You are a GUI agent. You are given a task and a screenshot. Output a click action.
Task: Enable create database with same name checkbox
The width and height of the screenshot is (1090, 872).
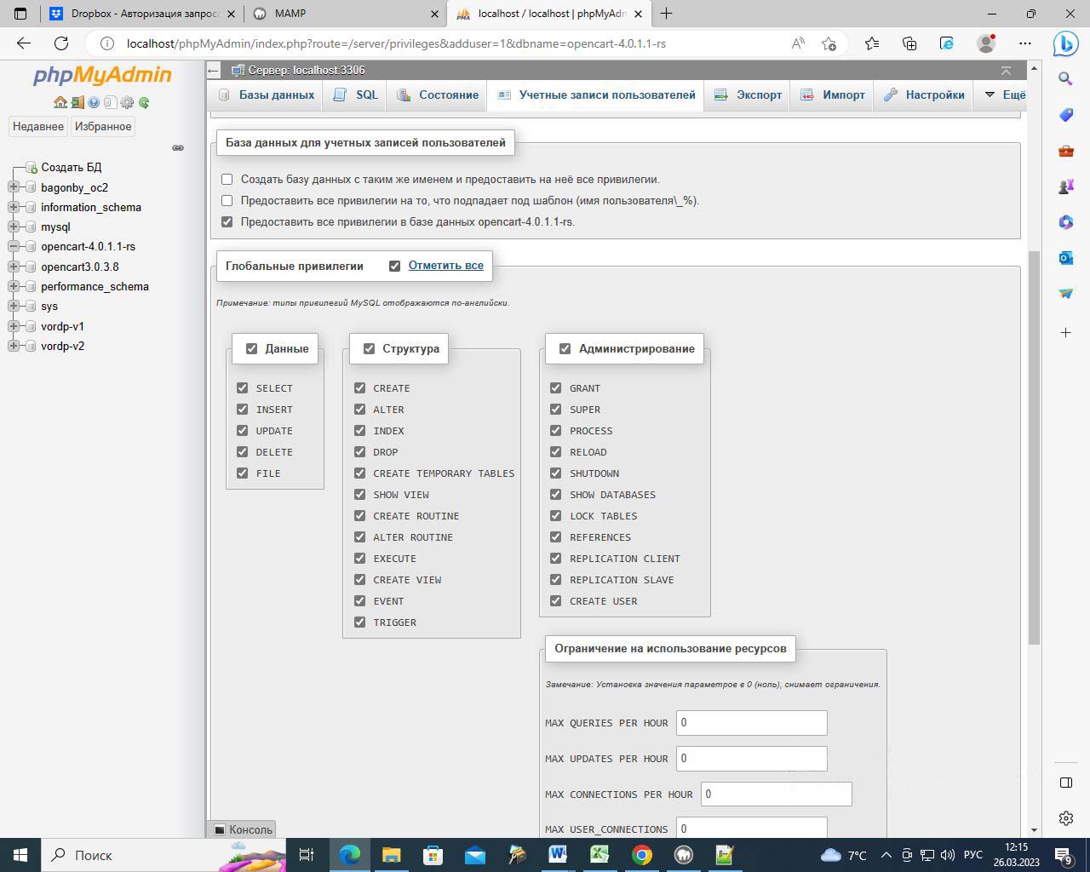pyautogui.click(x=227, y=180)
